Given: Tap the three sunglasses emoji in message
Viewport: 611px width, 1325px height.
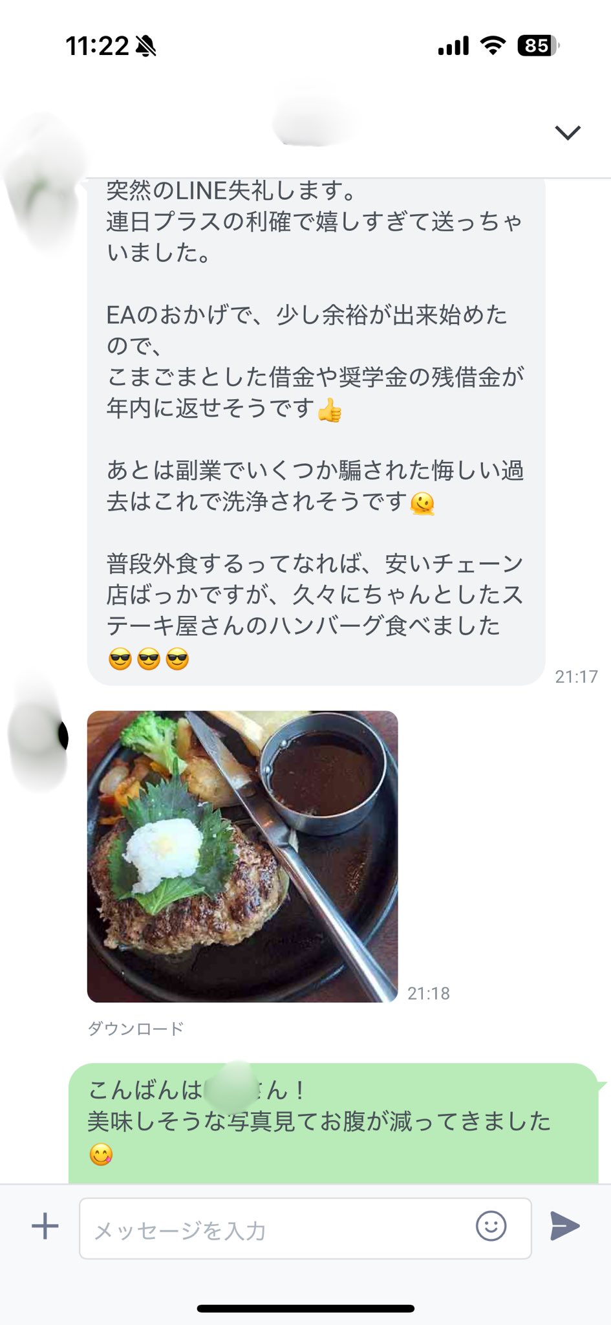Looking at the screenshot, I should click(x=149, y=660).
